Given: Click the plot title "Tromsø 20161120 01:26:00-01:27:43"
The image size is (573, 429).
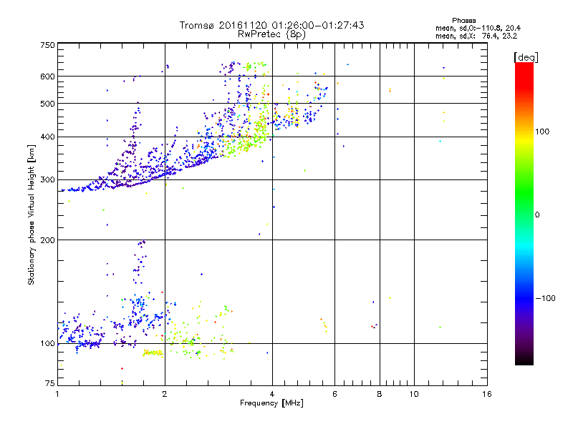Looking at the screenshot, I should click(271, 25).
